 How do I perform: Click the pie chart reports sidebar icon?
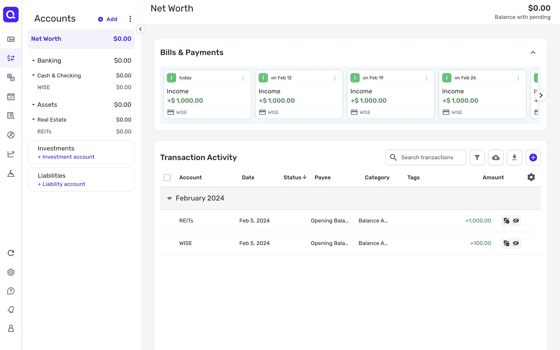pos(11,135)
